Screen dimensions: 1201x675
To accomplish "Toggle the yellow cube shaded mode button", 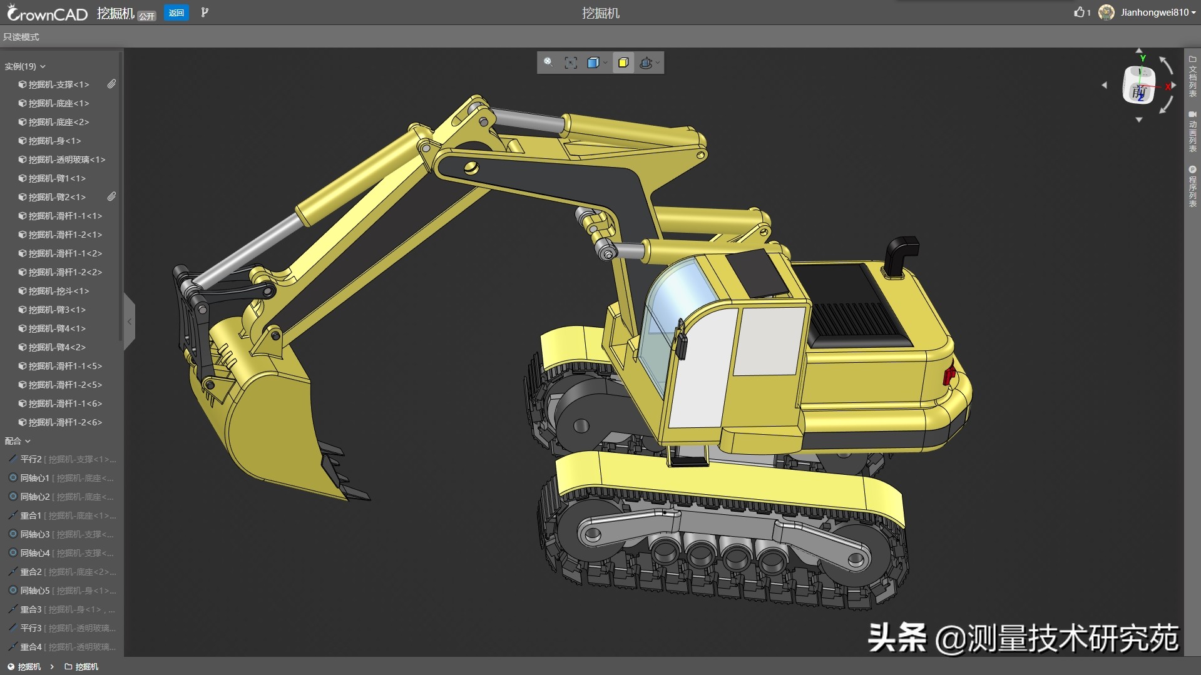I will [623, 63].
